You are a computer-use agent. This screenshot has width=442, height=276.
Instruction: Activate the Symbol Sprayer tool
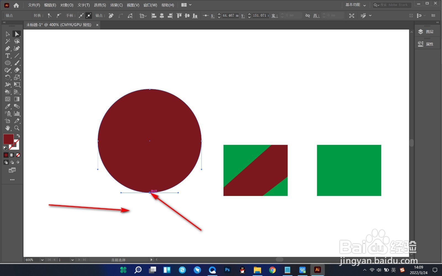pyautogui.click(x=8, y=113)
